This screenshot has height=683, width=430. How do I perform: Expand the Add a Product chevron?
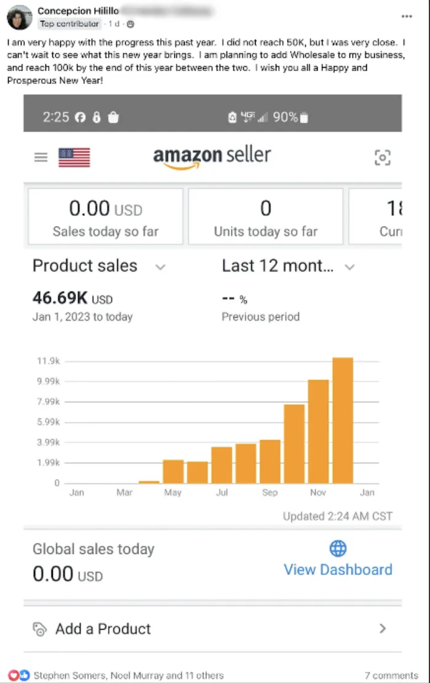coord(383,628)
